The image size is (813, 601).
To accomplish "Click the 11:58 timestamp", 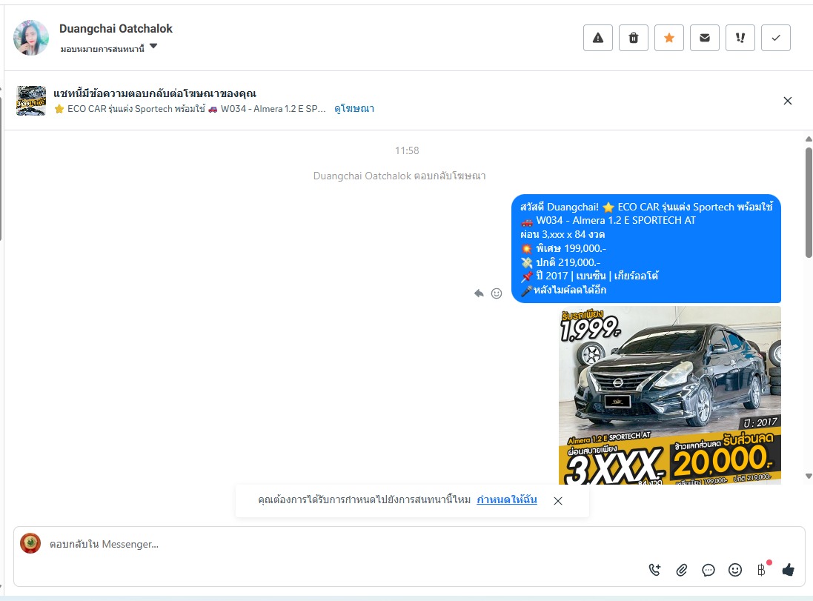I will pos(407,150).
